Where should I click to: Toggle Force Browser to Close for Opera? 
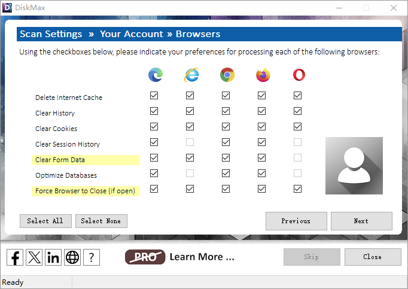coord(298,189)
